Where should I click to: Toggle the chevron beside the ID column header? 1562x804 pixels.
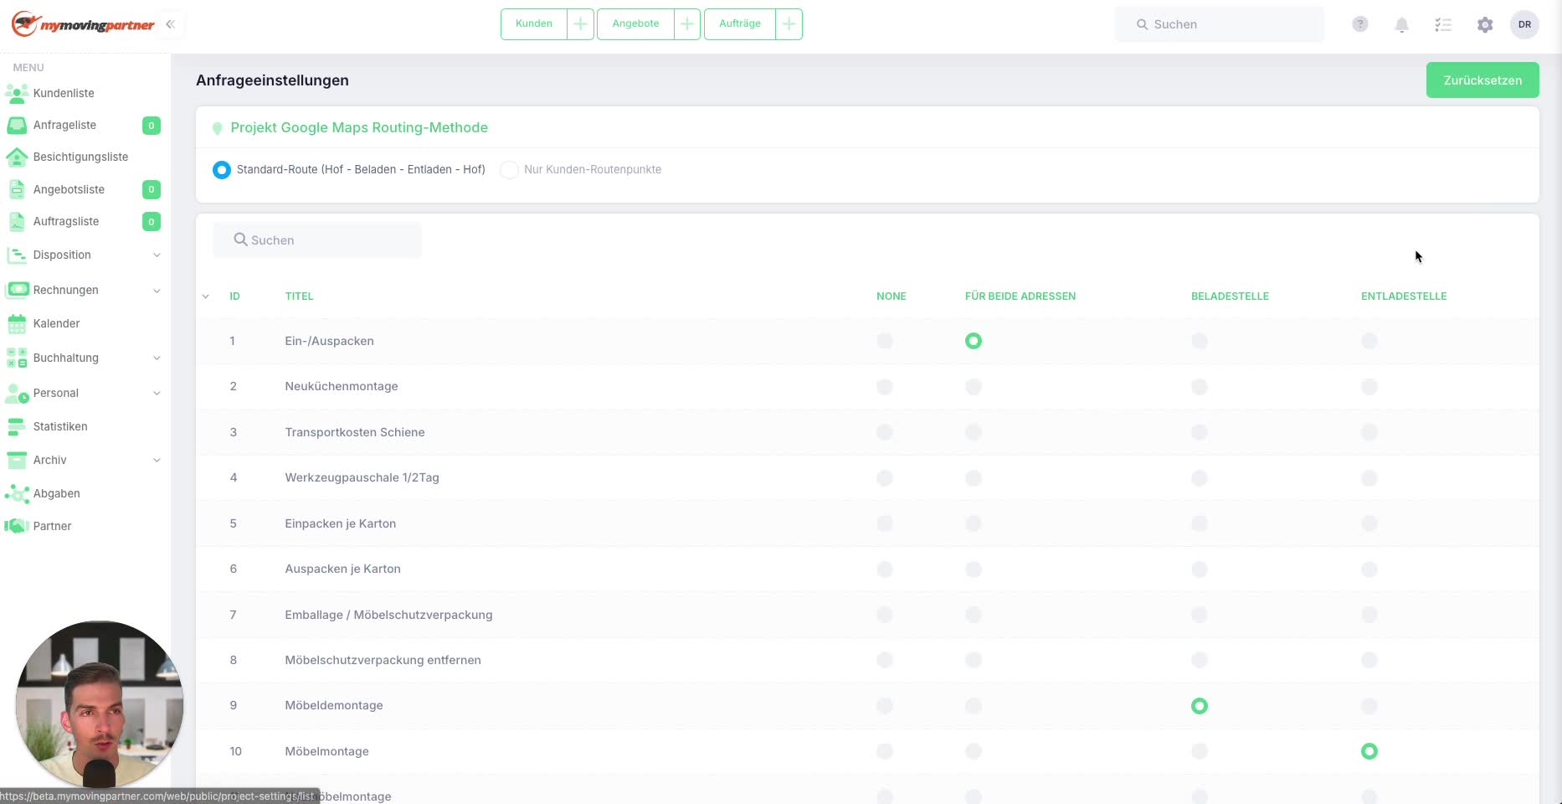206,296
